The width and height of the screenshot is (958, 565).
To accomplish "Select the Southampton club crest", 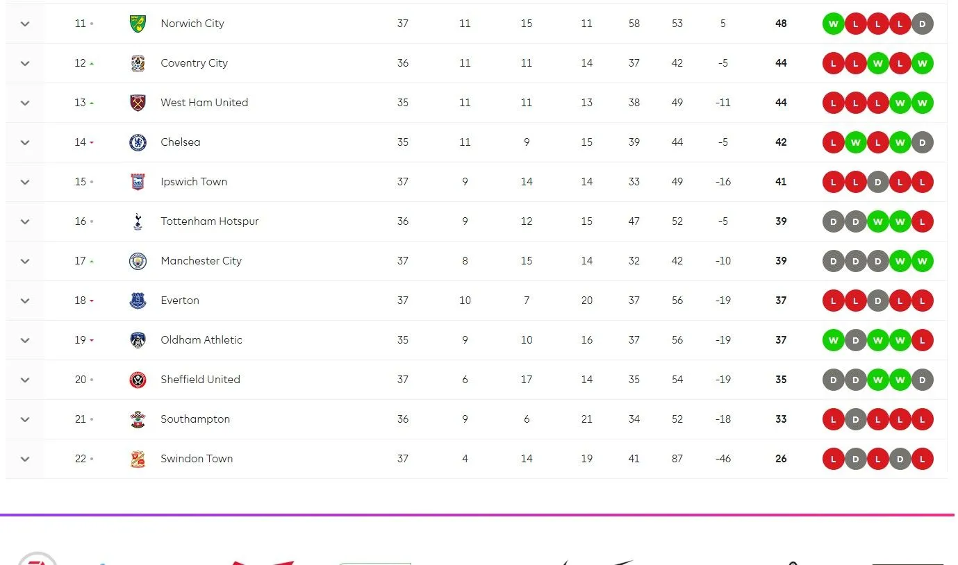I will 138,419.
